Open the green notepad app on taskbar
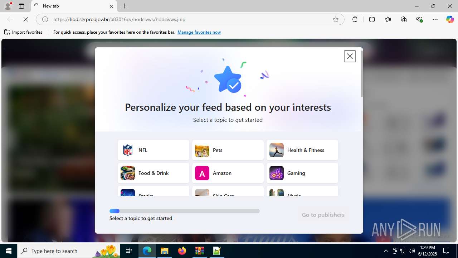Image resolution: width=458 pixels, height=258 pixels. click(x=217, y=251)
